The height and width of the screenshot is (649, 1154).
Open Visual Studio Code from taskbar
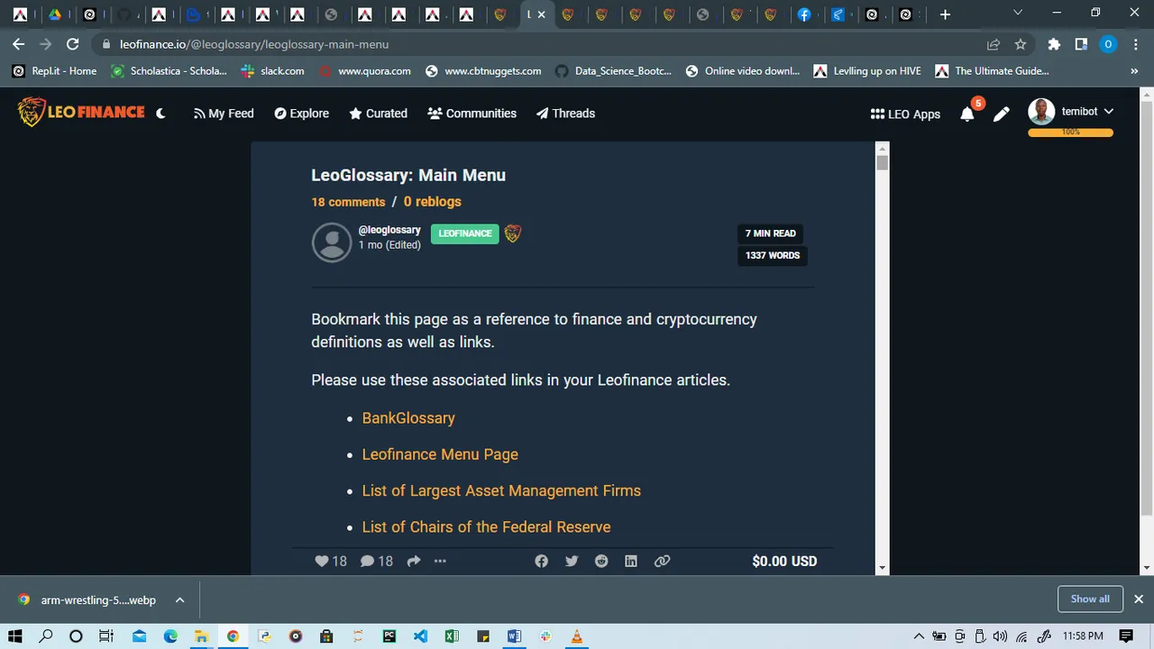420,636
